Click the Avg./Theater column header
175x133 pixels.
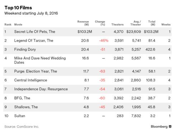136,23
